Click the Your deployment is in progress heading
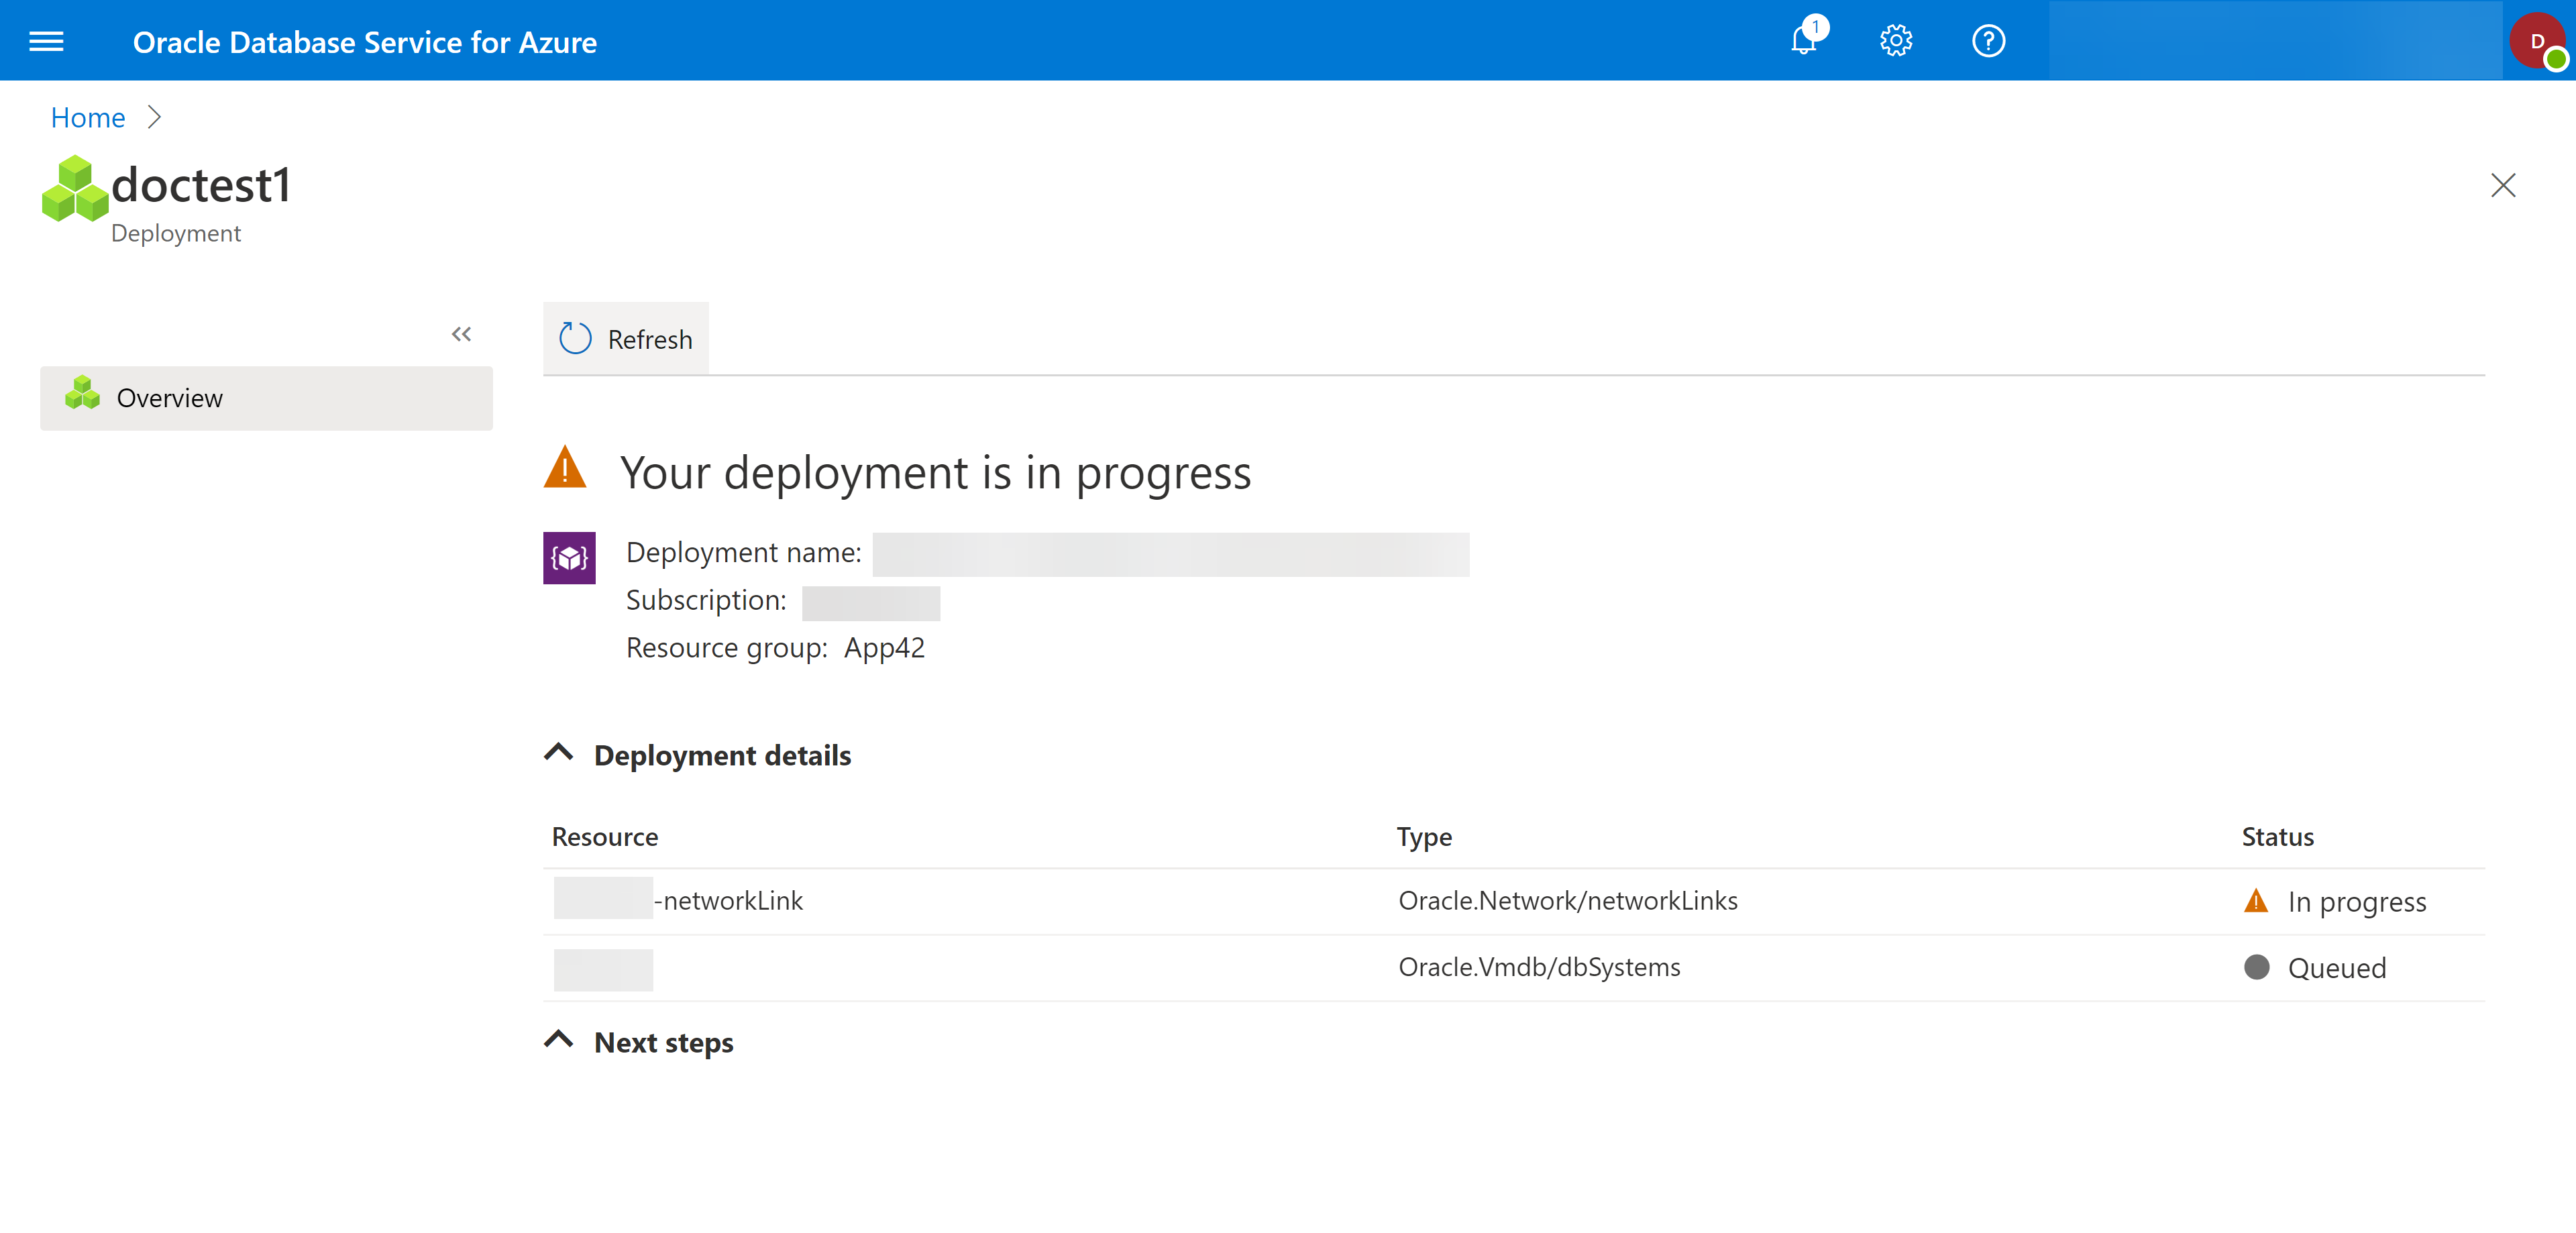Viewport: 2576px width, 1233px height. [x=936, y=473]
